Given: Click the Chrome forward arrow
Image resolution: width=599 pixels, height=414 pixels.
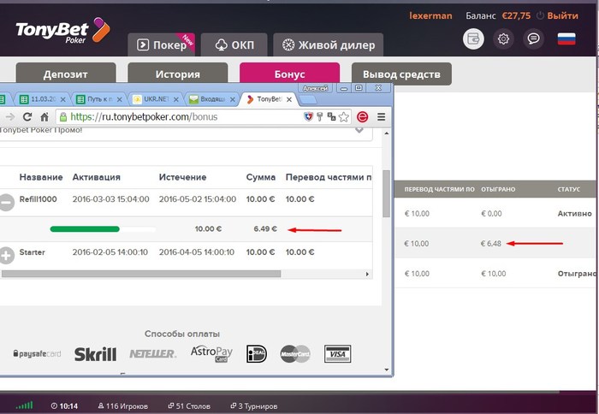Looking at the screenshot, I should point(10,117).
